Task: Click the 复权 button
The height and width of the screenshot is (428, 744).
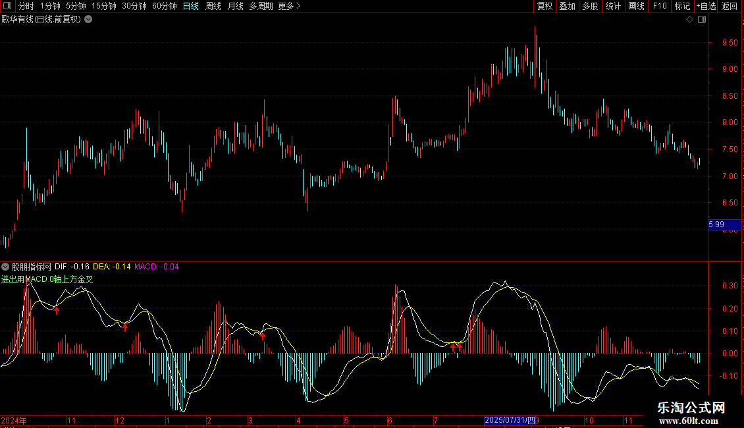Action: coord(545,7)
